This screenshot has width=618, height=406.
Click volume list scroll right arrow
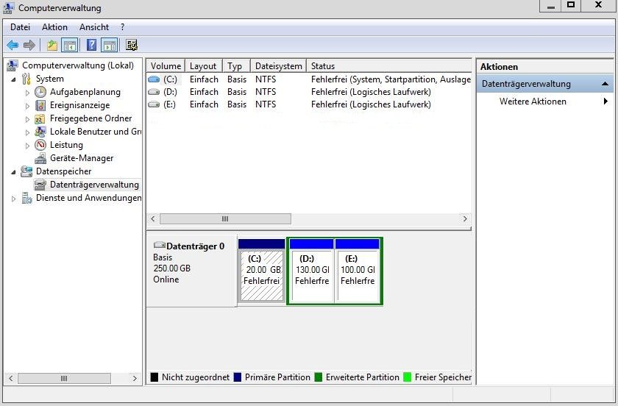tap(465, 218)
